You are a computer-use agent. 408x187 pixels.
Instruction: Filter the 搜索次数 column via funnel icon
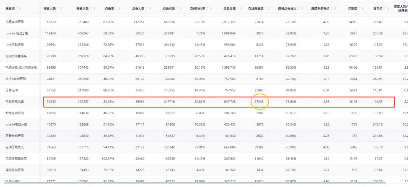coord(94,9)
